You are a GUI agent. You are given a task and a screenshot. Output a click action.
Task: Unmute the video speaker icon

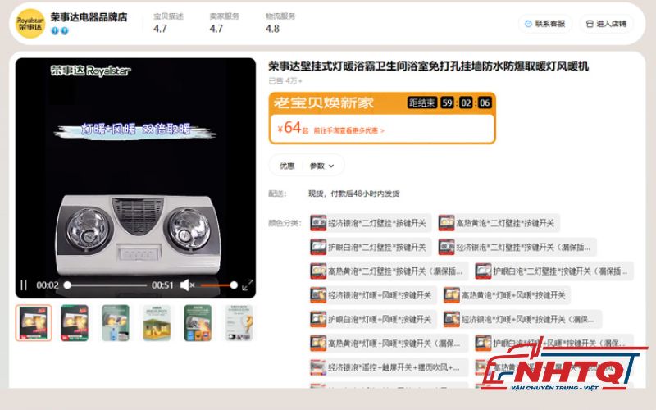click(187, 285)
